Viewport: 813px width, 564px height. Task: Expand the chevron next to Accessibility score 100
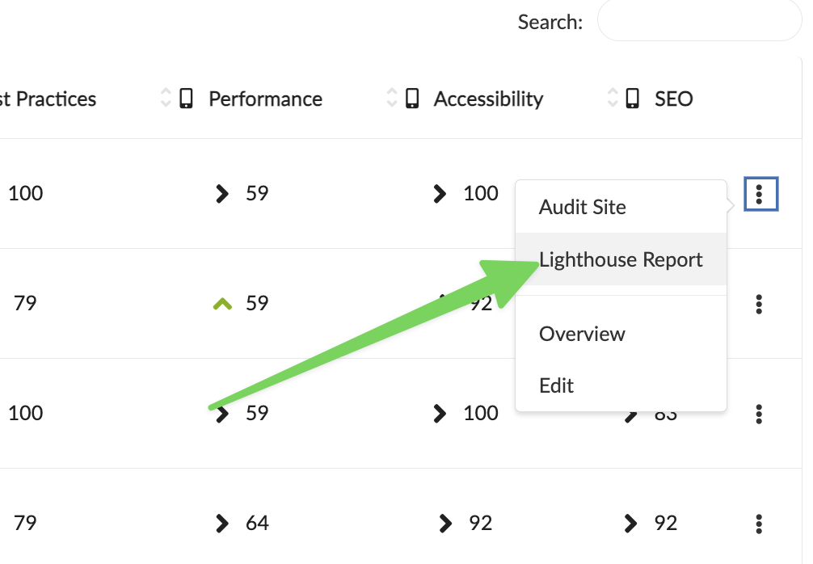click(440, 194)
